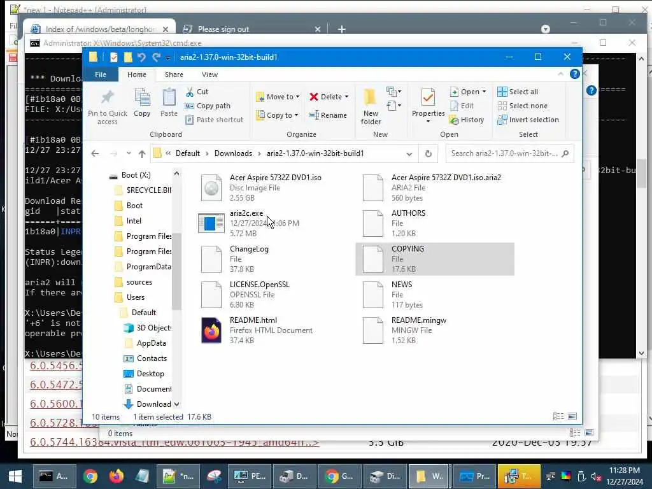The image size is (652, 489).
Task: Select the AUTHORS file
Action: 435,223
